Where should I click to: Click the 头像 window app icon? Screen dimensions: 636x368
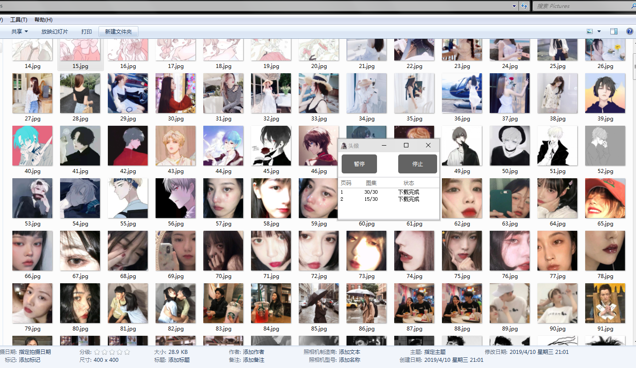(343, 146)
